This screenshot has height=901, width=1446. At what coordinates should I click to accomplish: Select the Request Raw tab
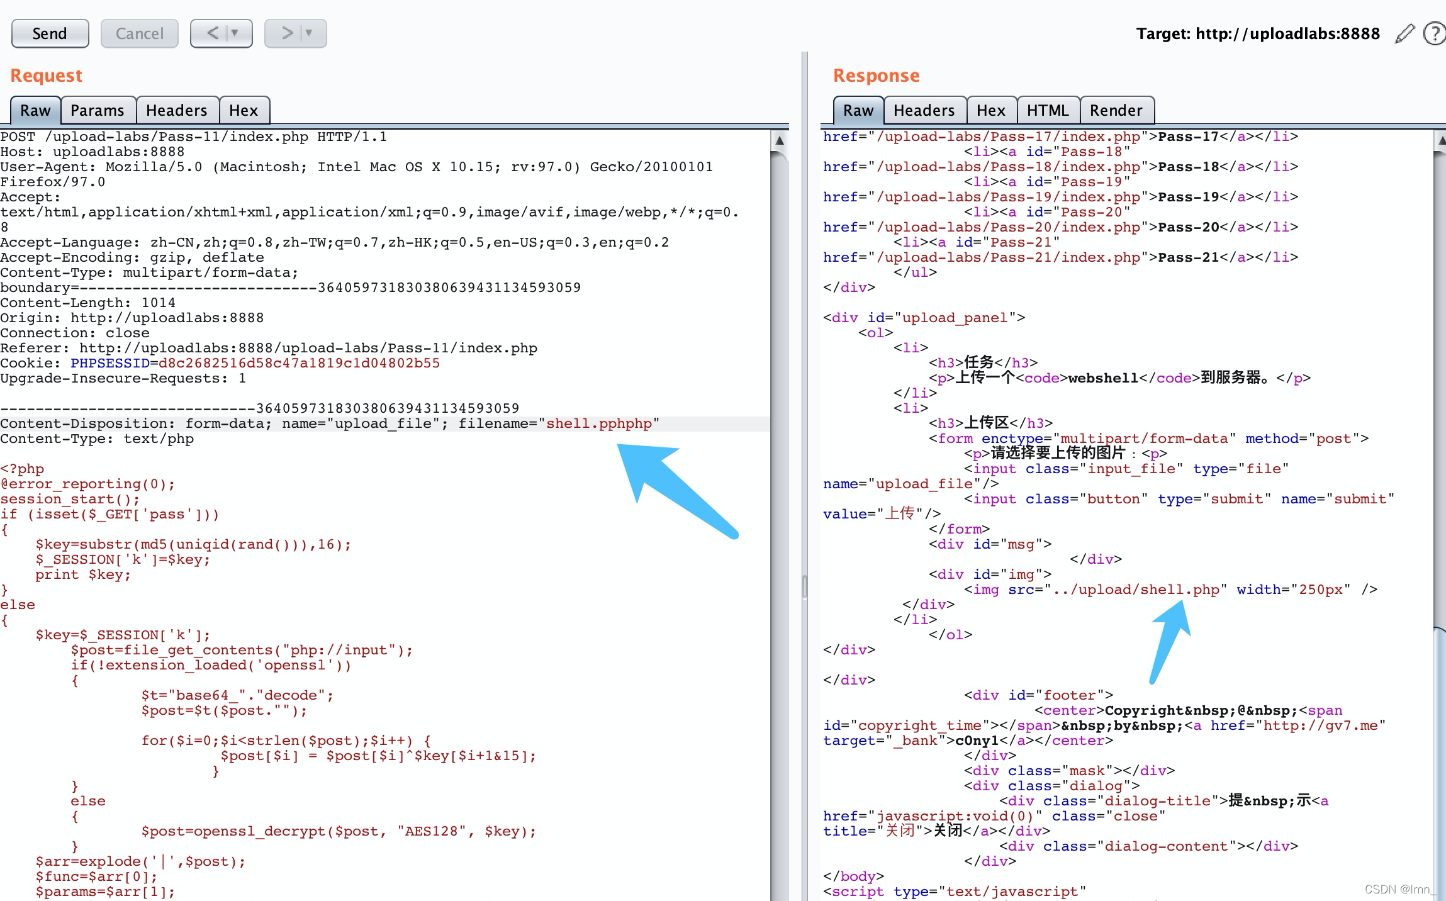[35, 110]
